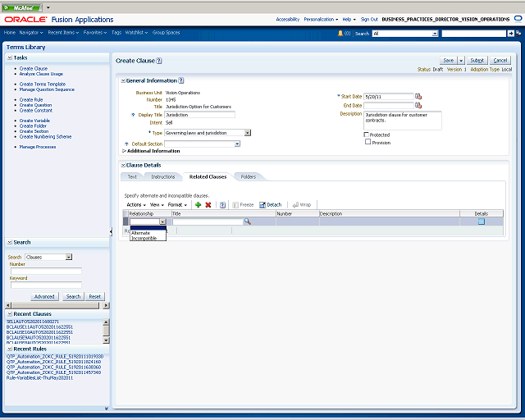Image resolution: width=525 pixels, height=420 pixels.
Task: Click the Home navigation link
Action: (x=10, y=33)
